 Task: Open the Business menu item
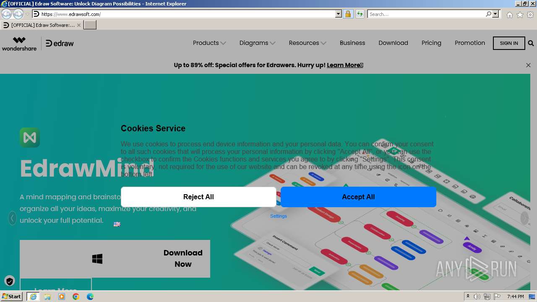(352, 43)
